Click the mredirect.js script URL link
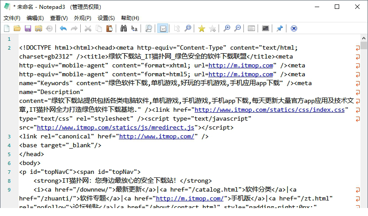This screenshot has height=216, width=368. click(x=116, y=127)
